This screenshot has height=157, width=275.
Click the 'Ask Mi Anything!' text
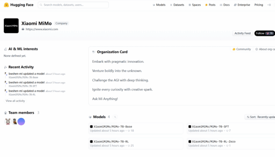pyautogui.click(x=105, y=99)
